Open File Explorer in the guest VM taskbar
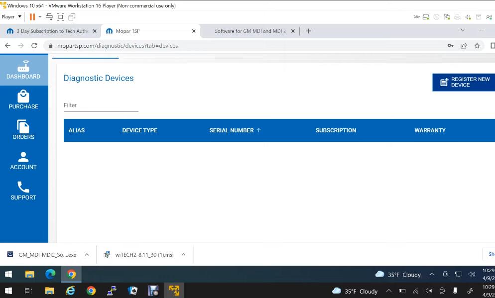 click(x=30, y=274)
